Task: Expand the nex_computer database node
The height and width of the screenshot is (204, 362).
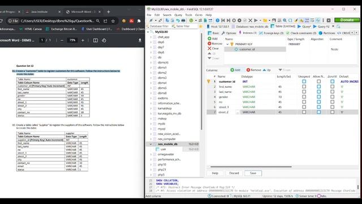Action: pos(151,139)
